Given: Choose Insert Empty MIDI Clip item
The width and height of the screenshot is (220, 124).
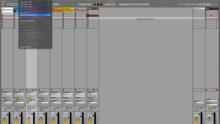Looking at the screenshot, I should tap(35, 21).
